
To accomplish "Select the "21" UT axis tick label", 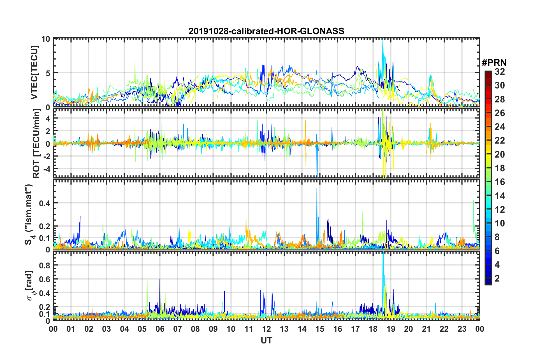I will [427, 329].
